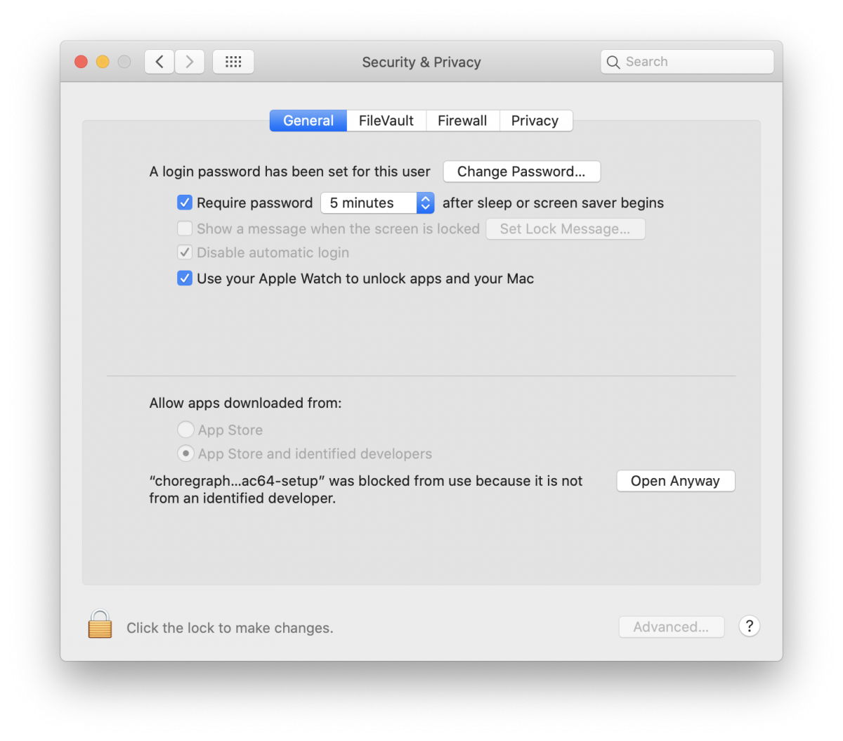The height and width of the screenshot is (741, 843).
Task: Click the Advanced button
Action: click(x=671, y=626)
